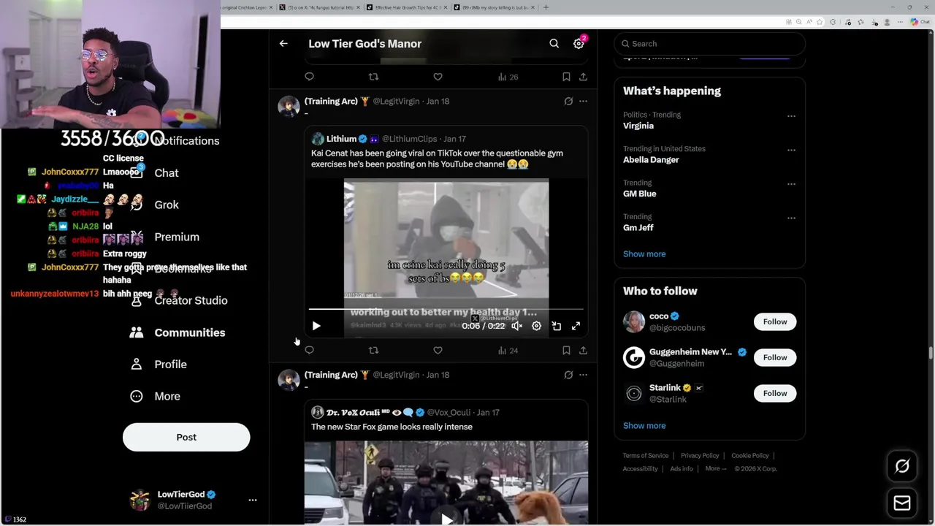Open floating Messages envelope button
Image resolution: width=935 pixels, height=526 pixels.
click(x=902, y=503)
